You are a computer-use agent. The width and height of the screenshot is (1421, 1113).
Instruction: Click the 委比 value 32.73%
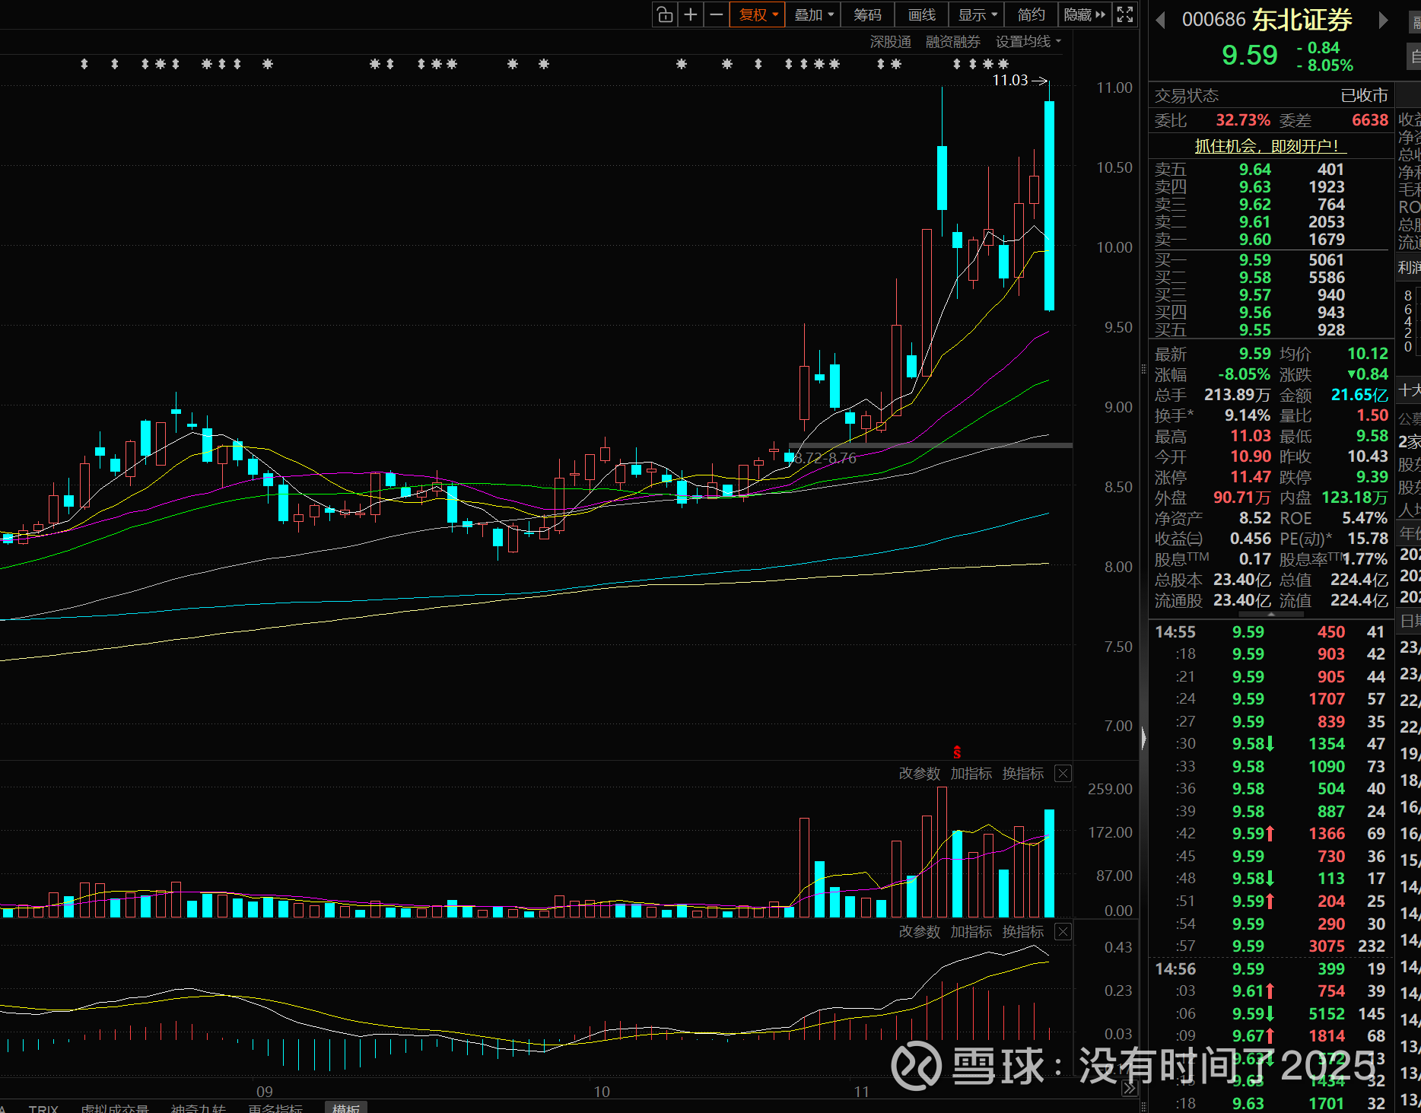(x=1243, y=120)
